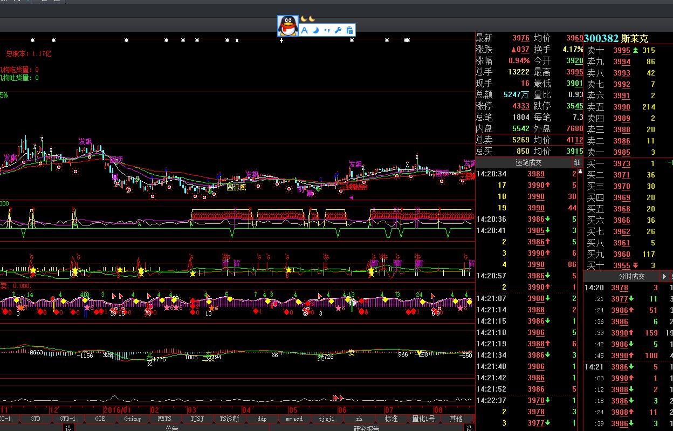Click the 最高 price value 3995
This screenshot has height=431, width=673.
[x=574, y=72]
